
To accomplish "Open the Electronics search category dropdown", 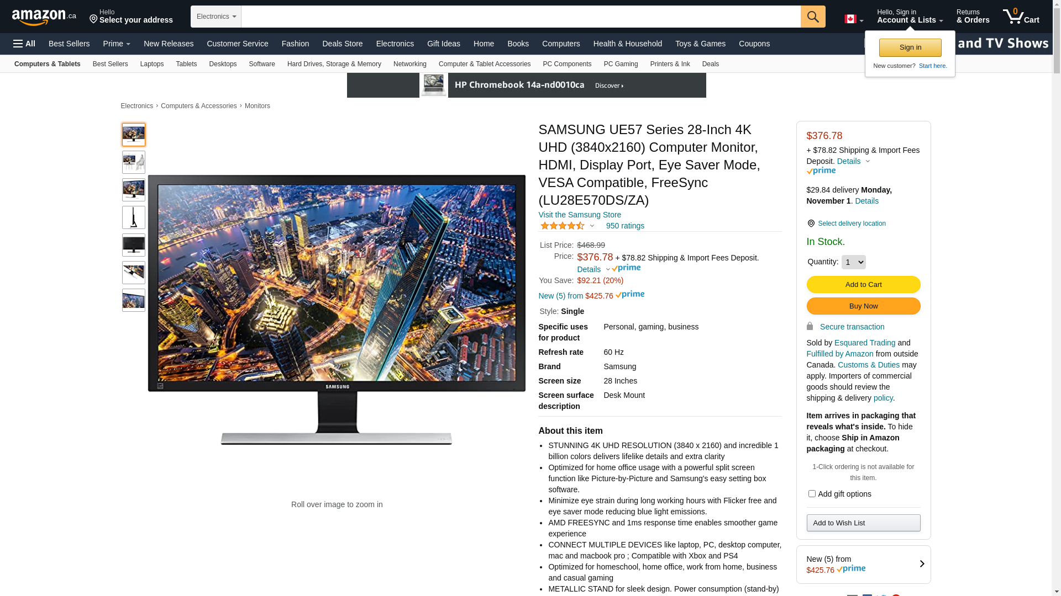I will [216, 17].
